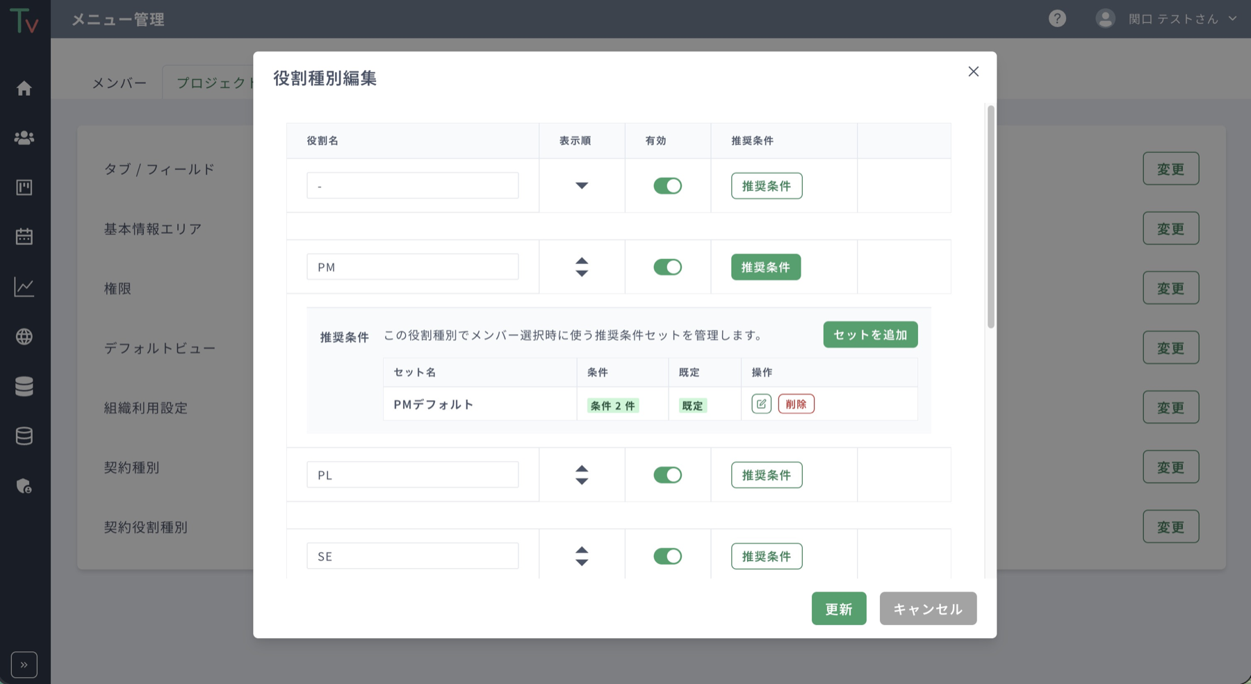Expand 推奨条件 for the '-' role
Viewport: 1251px width, 684px height.
click(x=767, y=186)
